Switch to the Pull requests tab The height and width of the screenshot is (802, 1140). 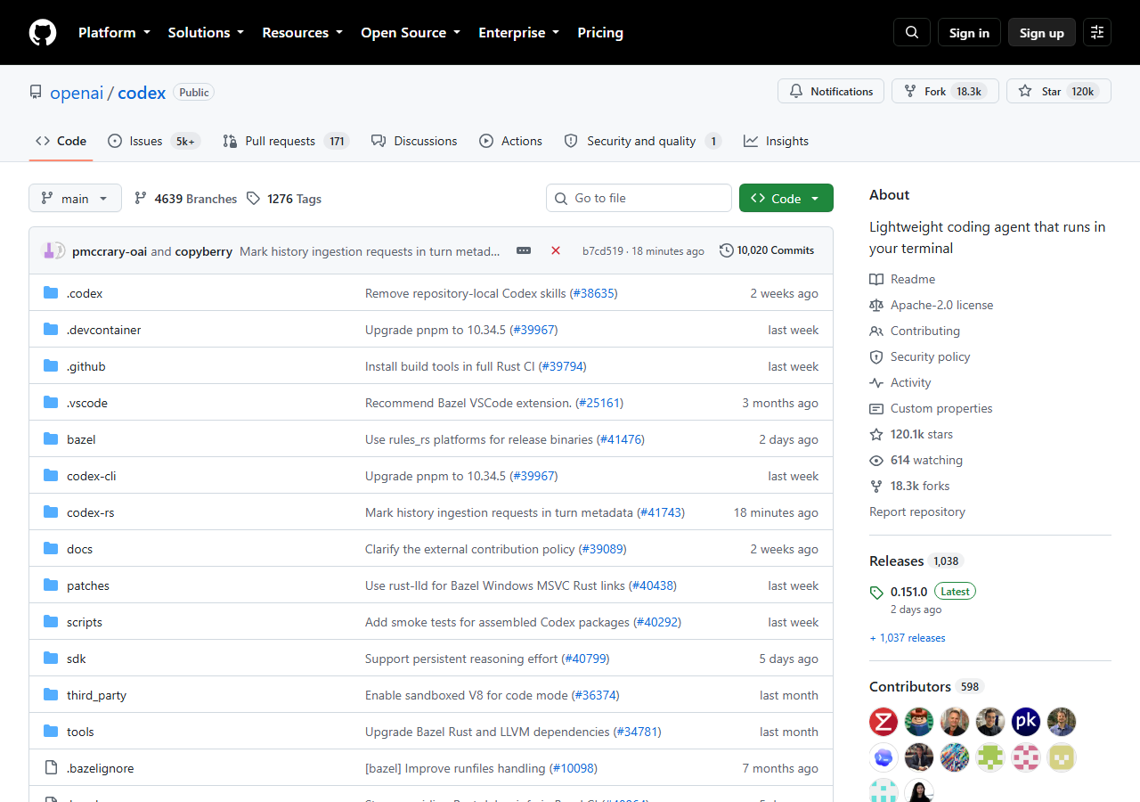(x=285, y=141)
